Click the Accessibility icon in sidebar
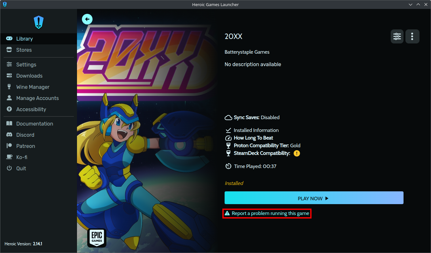The height and width of the screenshot is (253, 431). pos(9,109)
